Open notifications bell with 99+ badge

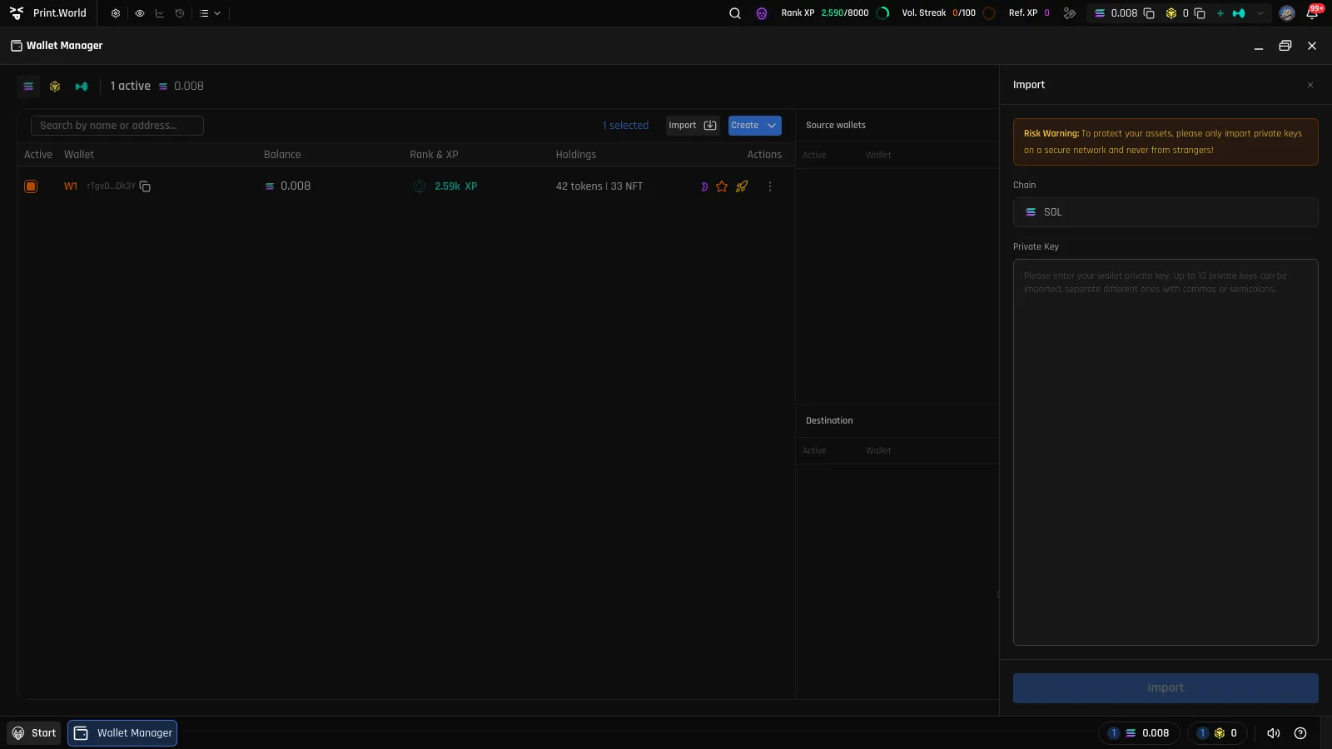(1313, 12)
